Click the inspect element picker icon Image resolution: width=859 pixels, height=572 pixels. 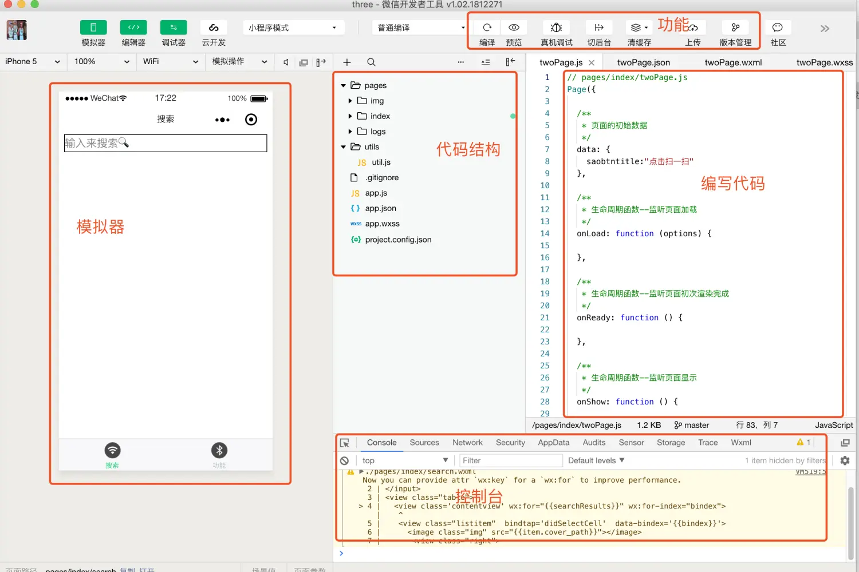345,443
